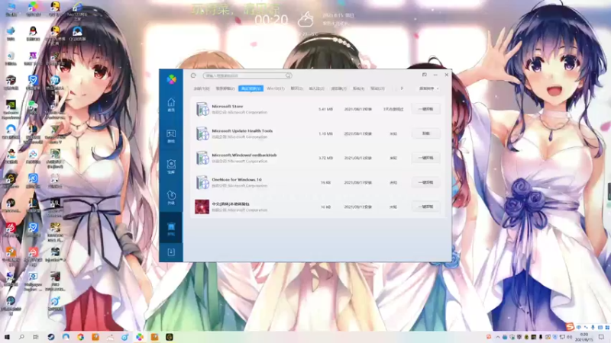Click the '5.41 MB' size value
The width and height of the screenshot is (611, 343).
click(325, 109)
